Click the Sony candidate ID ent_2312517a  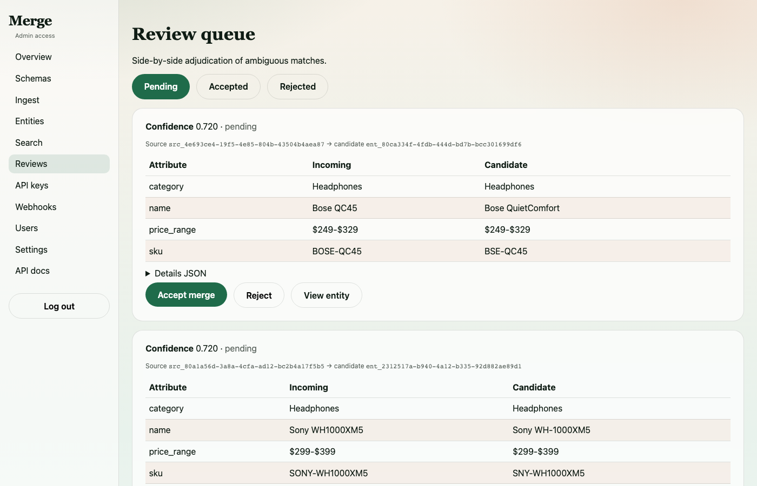(x=444, y=366)
